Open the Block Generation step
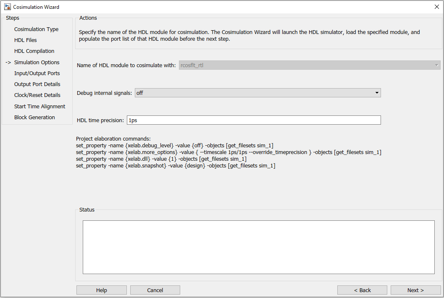The height and width of the screenshot is (298, 444). 34,117
